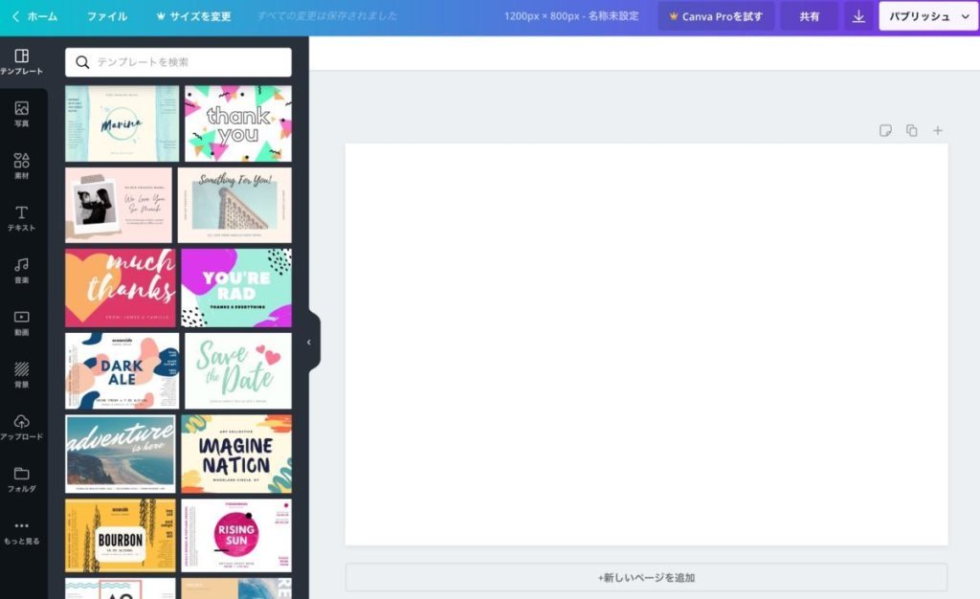980x599 pixels.
Task: Open the 音楽 (Music) sidebar panel
Action: pos(22,270)
